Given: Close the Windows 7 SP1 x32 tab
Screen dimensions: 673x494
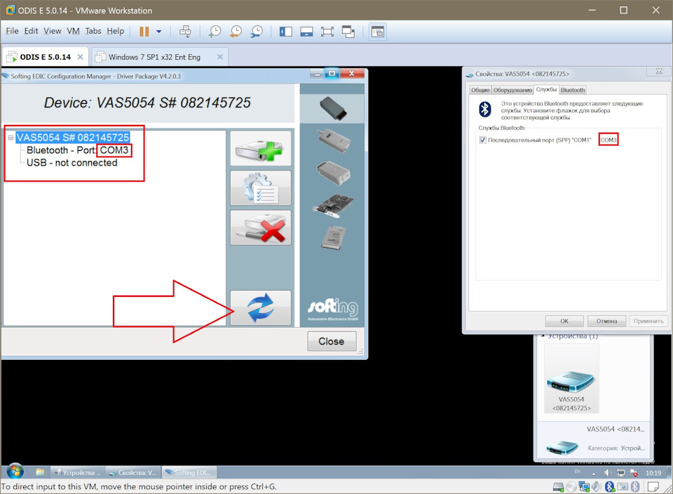Looking at the screenshot, I should pos(219,57).
